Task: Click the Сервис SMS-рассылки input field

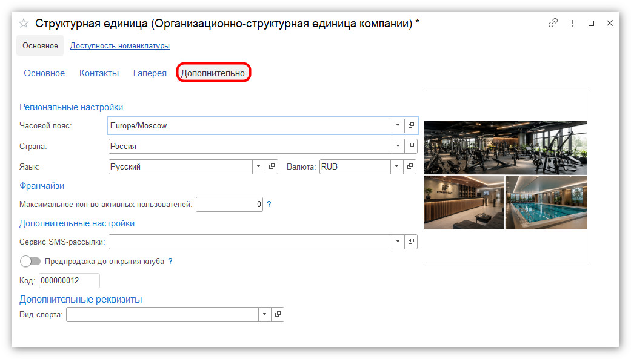Action: [250, 242]
